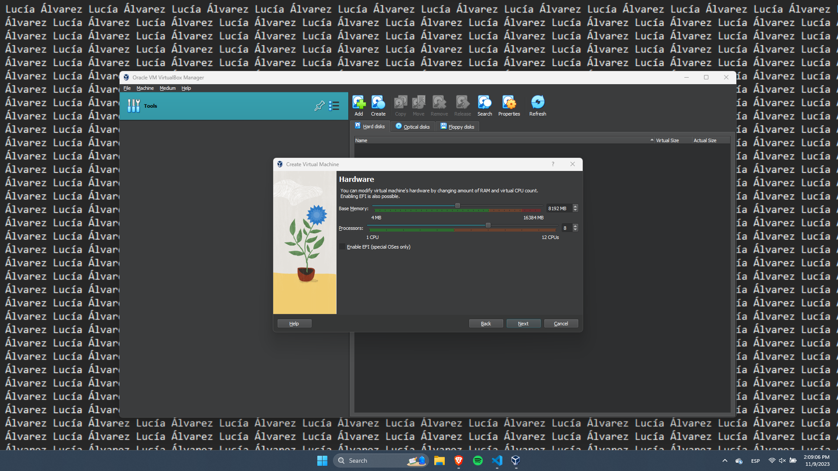Go Back in Create Virtual Machine
The width and height of the screenshot is (838, 471).
[x=486, y=324]
